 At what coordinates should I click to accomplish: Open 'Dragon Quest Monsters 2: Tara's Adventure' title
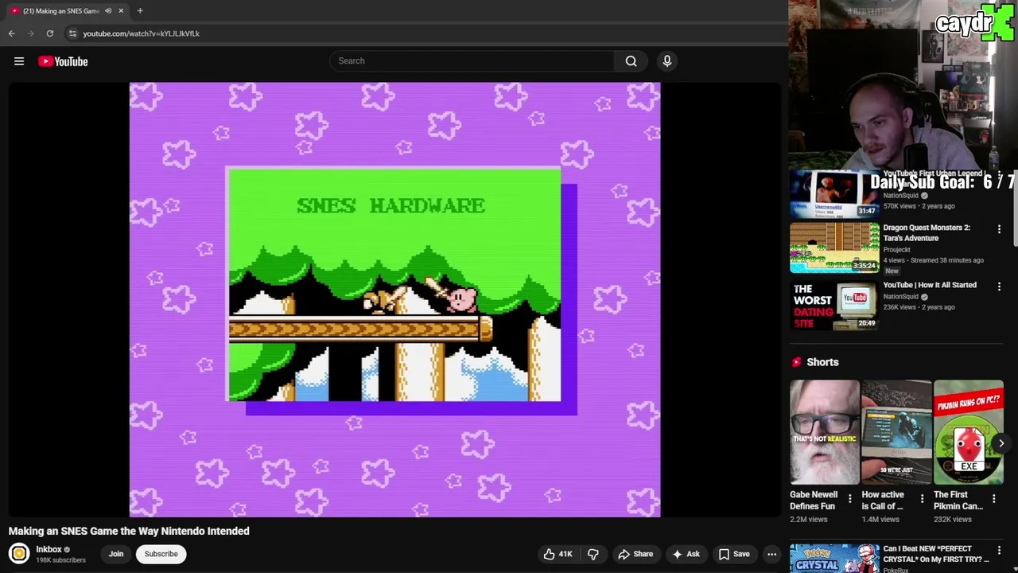pos(927,232)
